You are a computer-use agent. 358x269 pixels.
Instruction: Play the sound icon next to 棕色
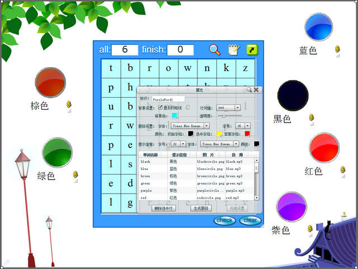click(x=68, y=104)
